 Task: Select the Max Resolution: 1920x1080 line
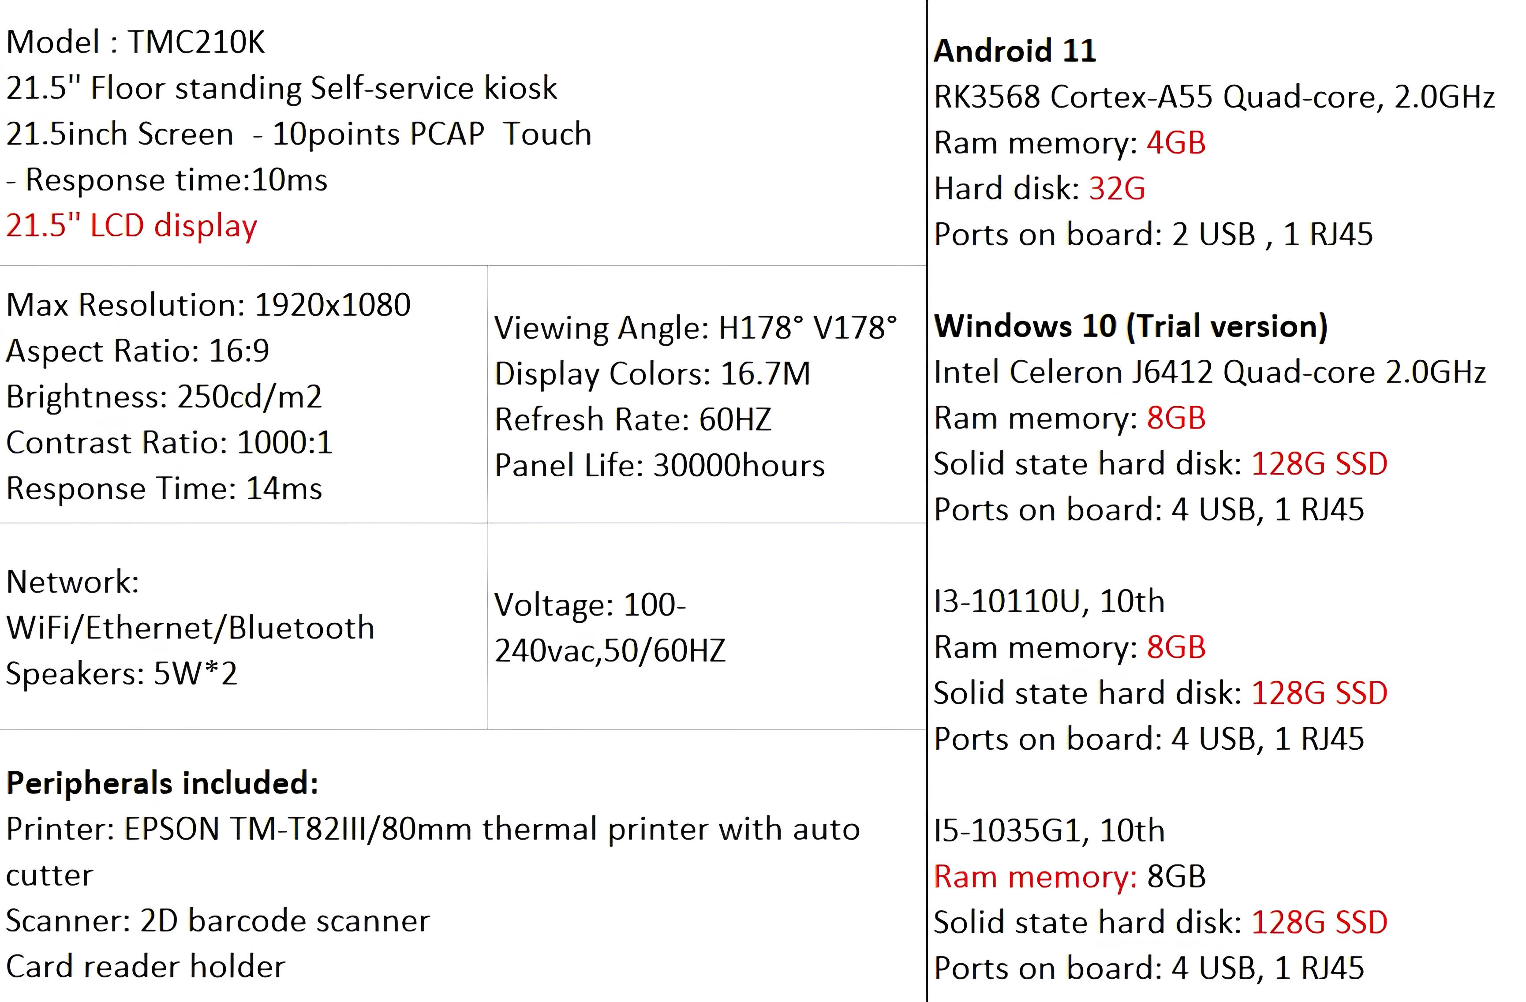coord(208,305)
